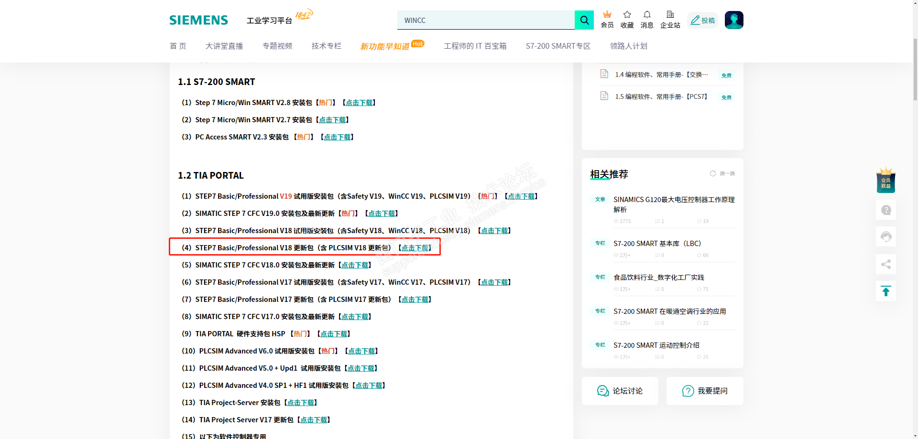Viewport: 918px width, 439px height.
Task: Download PLCSIM Advanced V5.0 + Upd1 安装包
Action: (x=361, y=368)
